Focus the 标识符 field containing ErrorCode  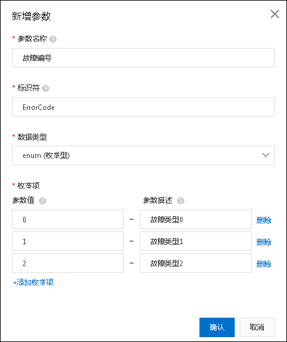pyautogui.click(x=143, y=107)
